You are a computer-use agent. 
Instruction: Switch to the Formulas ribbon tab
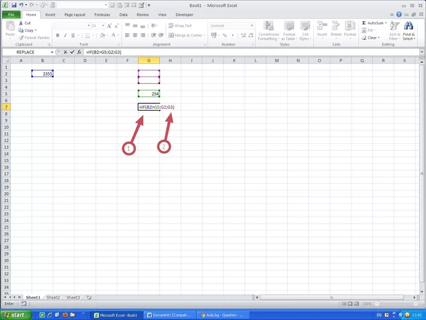pyautogui.click(x=102, y=14)
